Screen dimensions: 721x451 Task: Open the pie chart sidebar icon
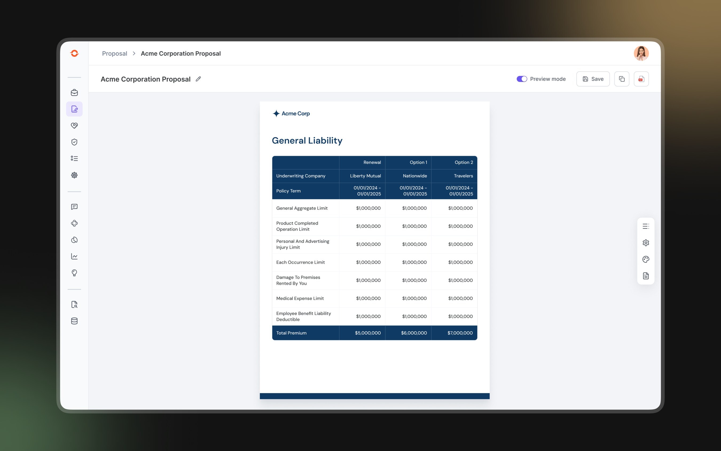coord(74,240)
